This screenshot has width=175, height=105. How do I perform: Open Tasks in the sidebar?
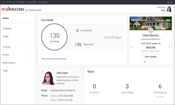click(x=6, y=36)
